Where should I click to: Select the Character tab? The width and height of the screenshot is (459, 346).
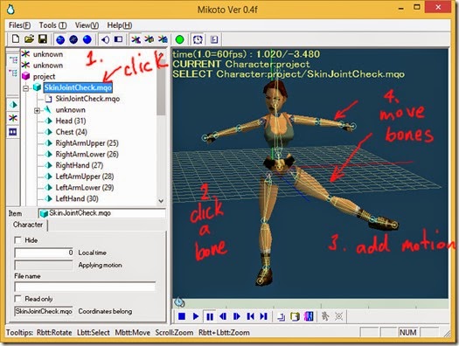point(28,225)
